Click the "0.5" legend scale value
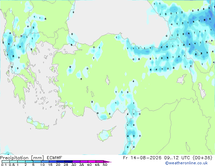The width and height of the screenshot is (215, 166). click(x=12, y=165)
